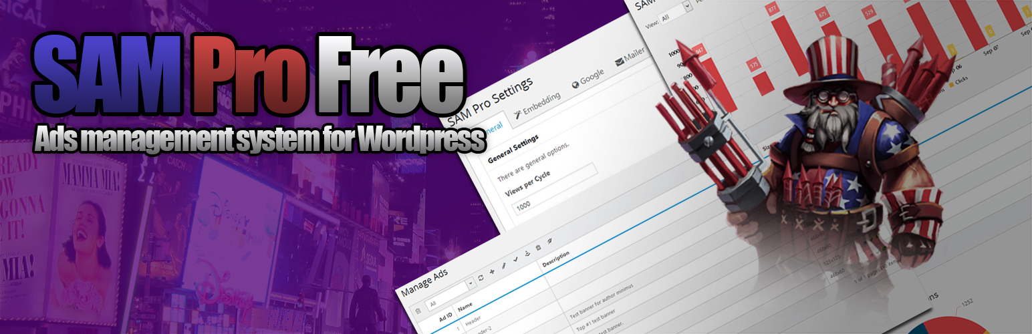Click the plus icon to add an ad
Viewport: 1032px width, 334px height.
(491, 272)
